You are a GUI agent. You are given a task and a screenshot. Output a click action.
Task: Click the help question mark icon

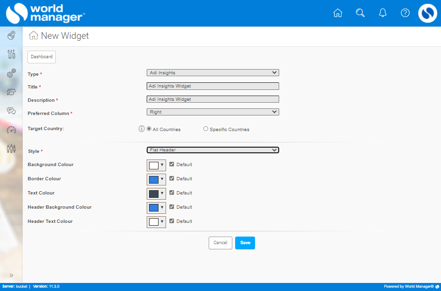point(405,13)
